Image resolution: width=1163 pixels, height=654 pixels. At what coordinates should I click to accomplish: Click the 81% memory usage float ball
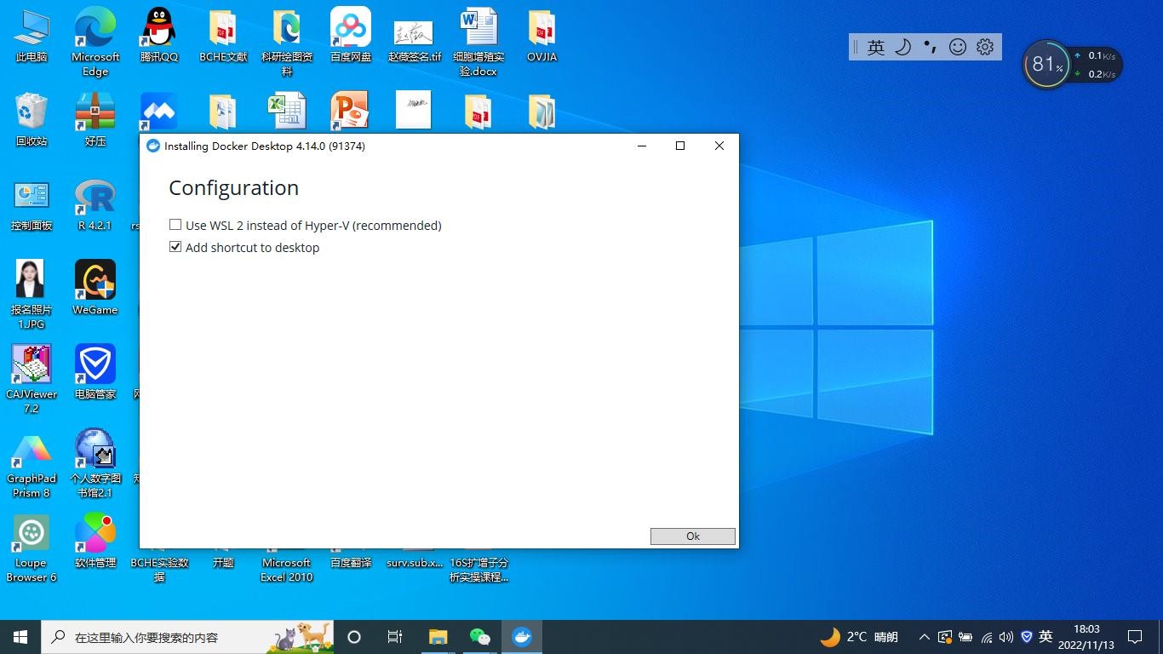(x=1046, y=65)
